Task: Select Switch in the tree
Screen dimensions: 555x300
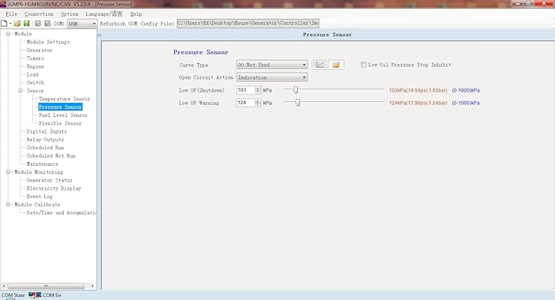Action: [x=35, y=82]
